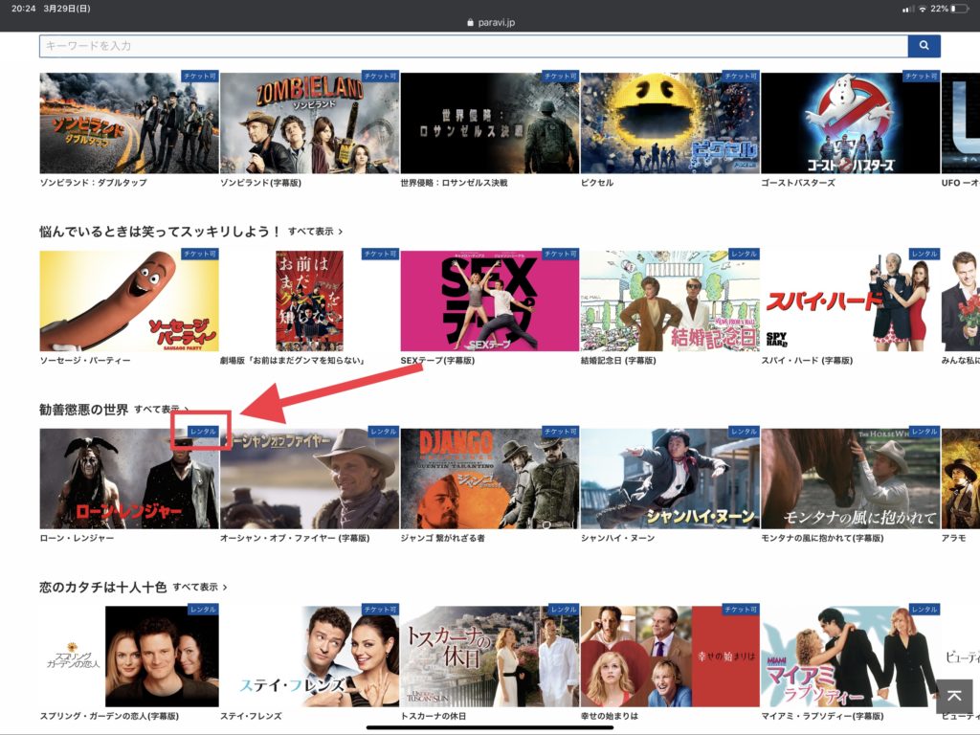
Task: Open すべて表示 next to 勧善懲悪の世界
Action: [x=161, y=410]
